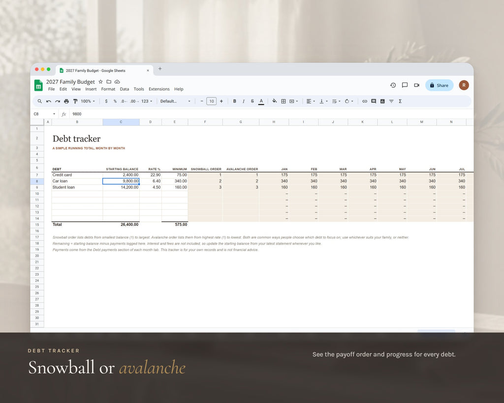This screenshot has height=403, width=504.
Task: Click the Create filter icon
Action: click(391, 101)
